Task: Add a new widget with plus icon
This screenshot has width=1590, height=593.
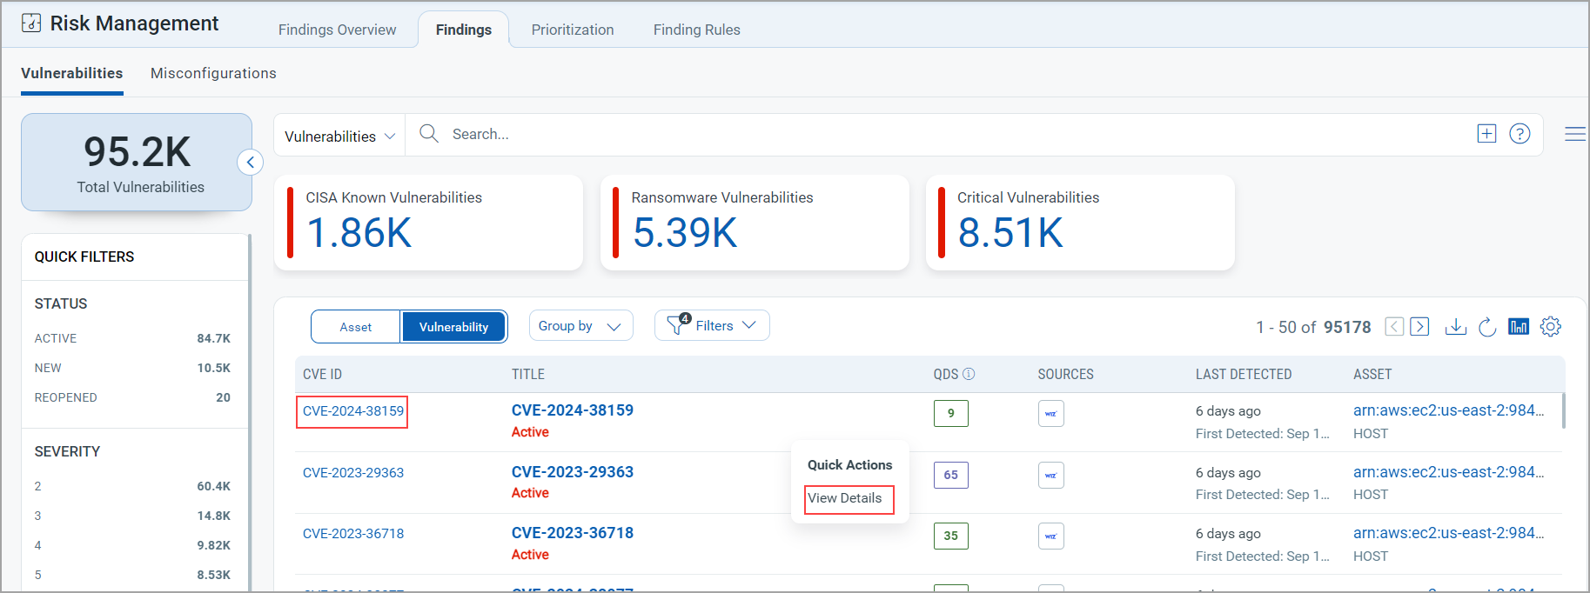Action: tap(1486, 134)
